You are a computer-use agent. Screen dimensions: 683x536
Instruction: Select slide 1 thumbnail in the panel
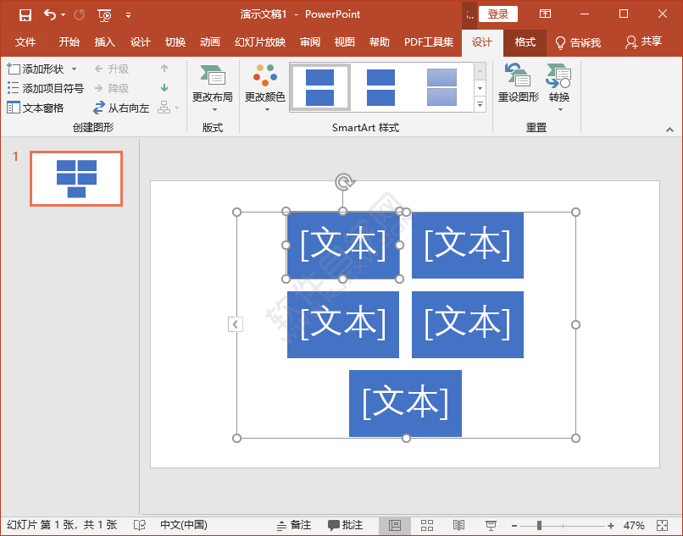(76, 179)
